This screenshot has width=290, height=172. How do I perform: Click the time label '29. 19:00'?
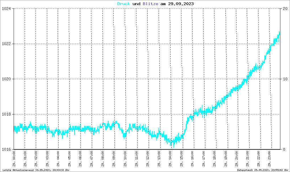pyautogui.click(x=226, y=159)
